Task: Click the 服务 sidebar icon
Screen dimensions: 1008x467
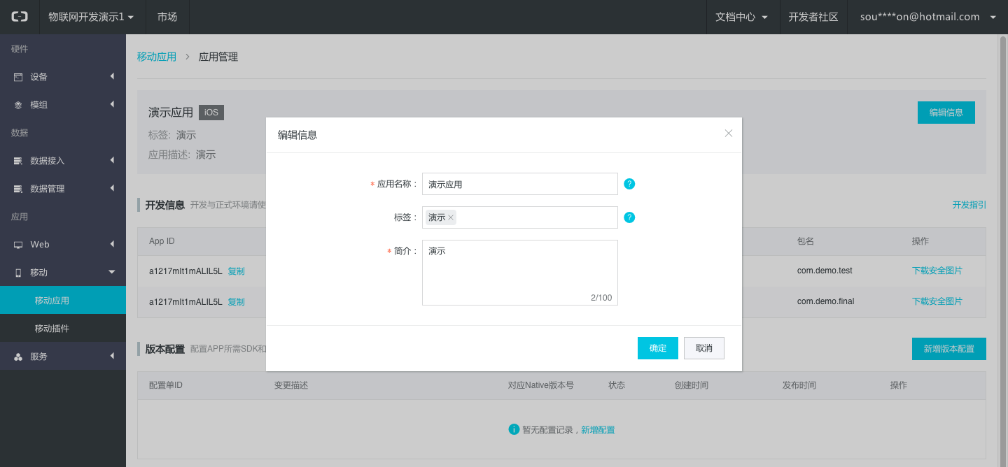Action: (x=18, y=357)
